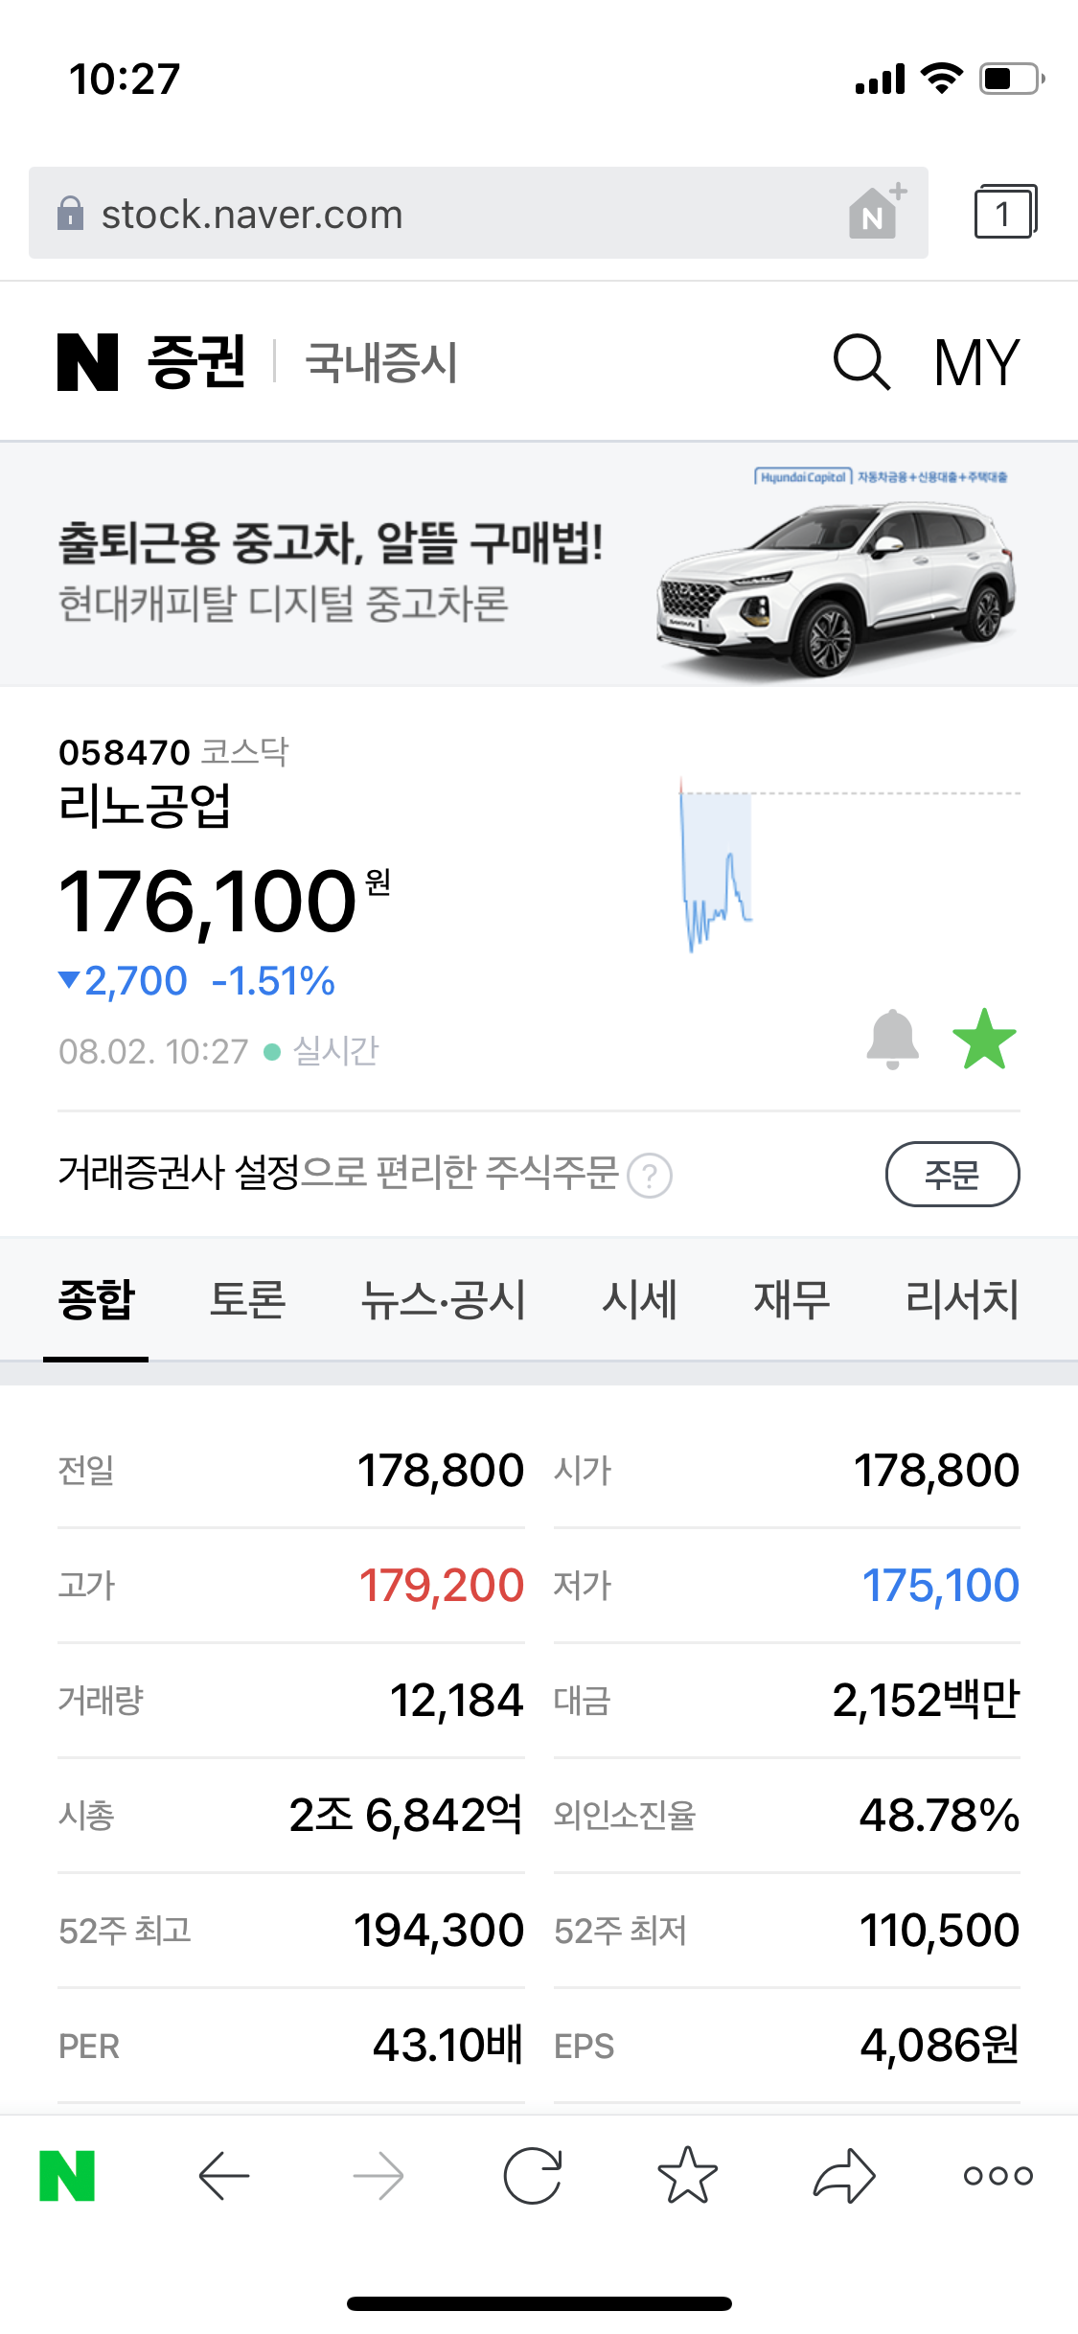Image resolution: width=1078 pixels, height=2334 pixels.
Task: Open the 현대캐피탈 중고차론 ad banner
Action: pyautogui.click(x=539, y=565)
